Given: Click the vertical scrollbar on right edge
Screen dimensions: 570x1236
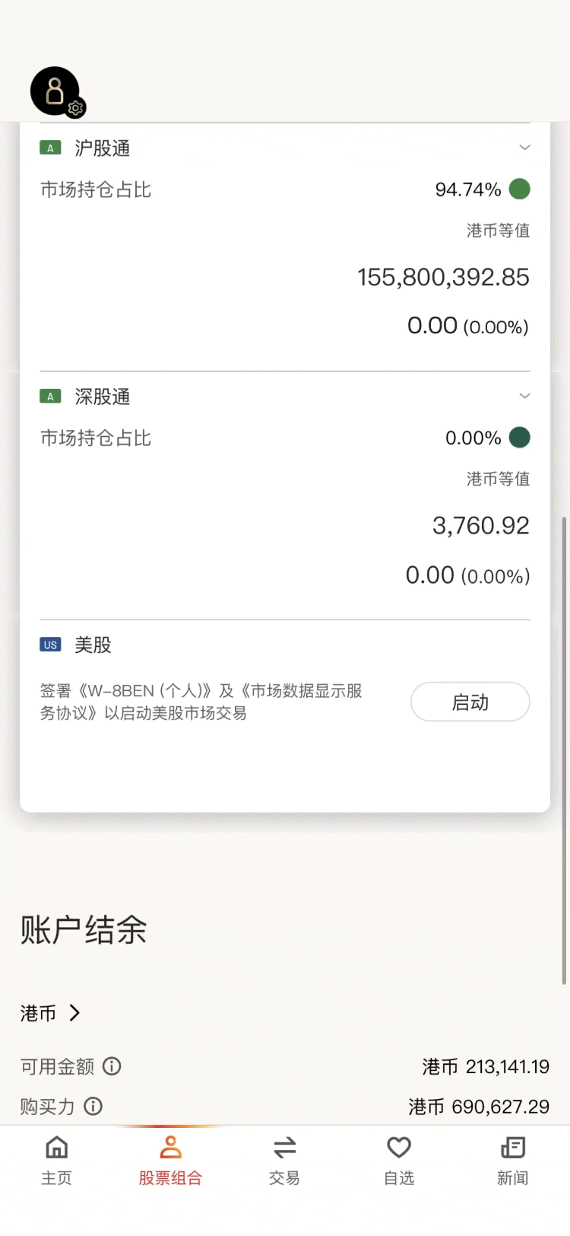Looking at the screenshot, I should [x=564, y=750].
